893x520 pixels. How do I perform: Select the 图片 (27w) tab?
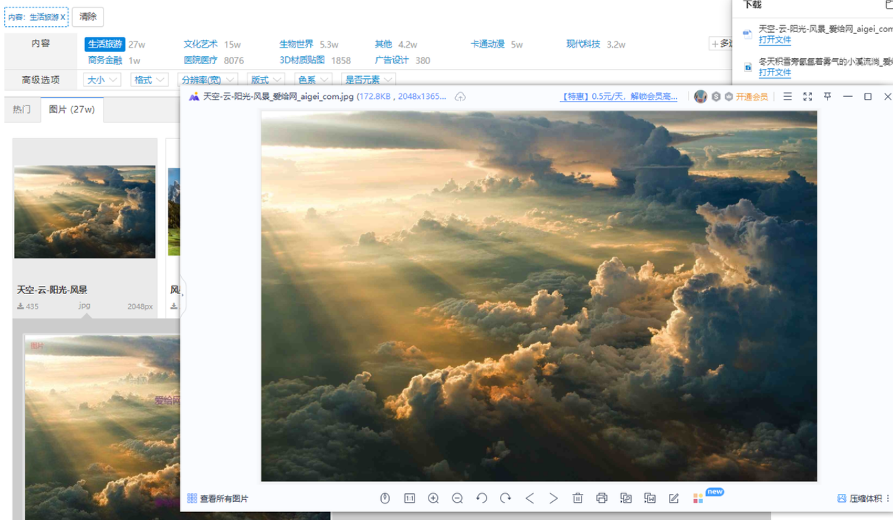(x=72, y=109)
